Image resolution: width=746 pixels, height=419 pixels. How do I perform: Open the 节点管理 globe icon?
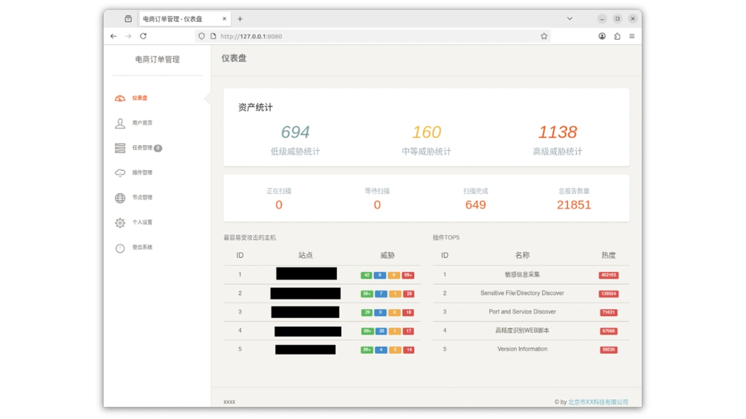coord(120,197)
